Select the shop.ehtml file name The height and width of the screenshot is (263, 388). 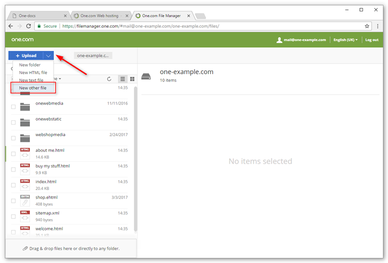(46, 197)
